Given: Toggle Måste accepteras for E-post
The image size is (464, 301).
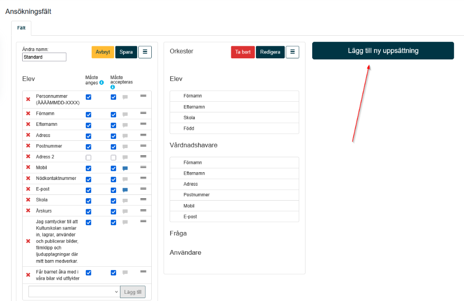Looking at the screenshot, I should tap(113, 190).
